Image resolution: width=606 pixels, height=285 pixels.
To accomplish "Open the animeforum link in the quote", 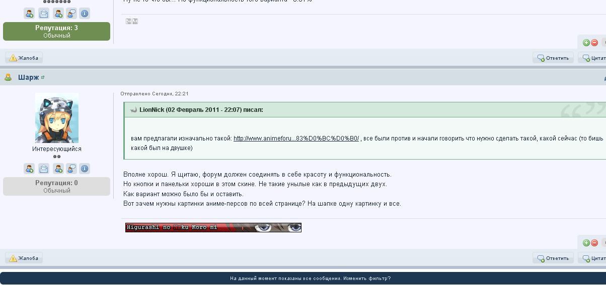I will 296,138.
